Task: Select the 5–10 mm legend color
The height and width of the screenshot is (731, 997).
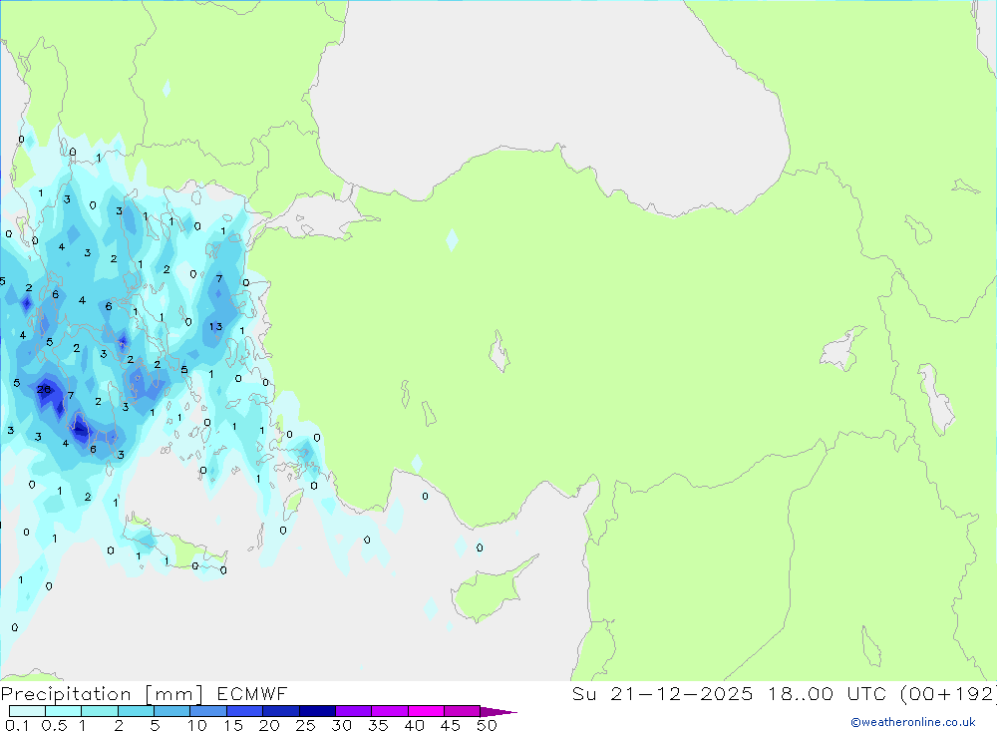Action: 172,711
